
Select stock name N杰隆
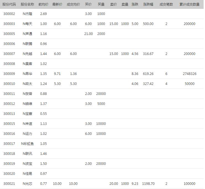tap(27, 14)
